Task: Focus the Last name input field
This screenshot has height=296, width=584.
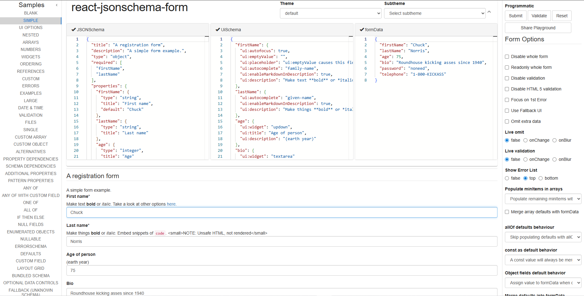Action: click(x=282, y=241)
